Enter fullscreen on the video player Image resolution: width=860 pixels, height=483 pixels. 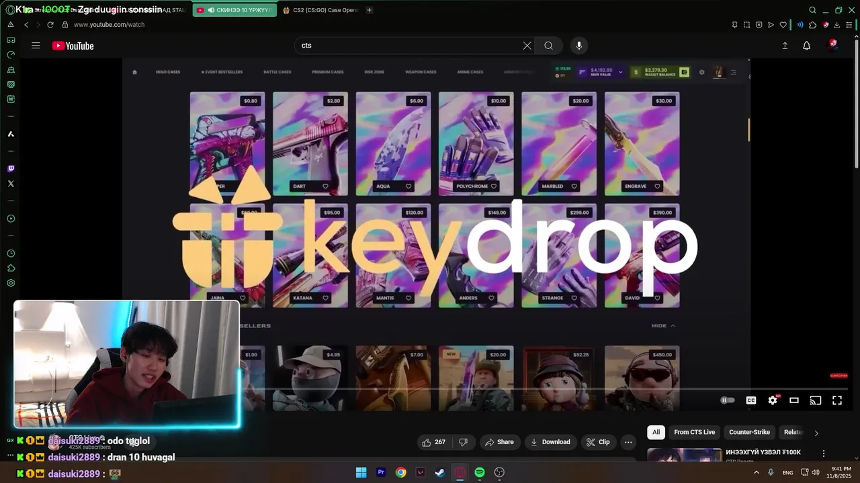(837, 400)
